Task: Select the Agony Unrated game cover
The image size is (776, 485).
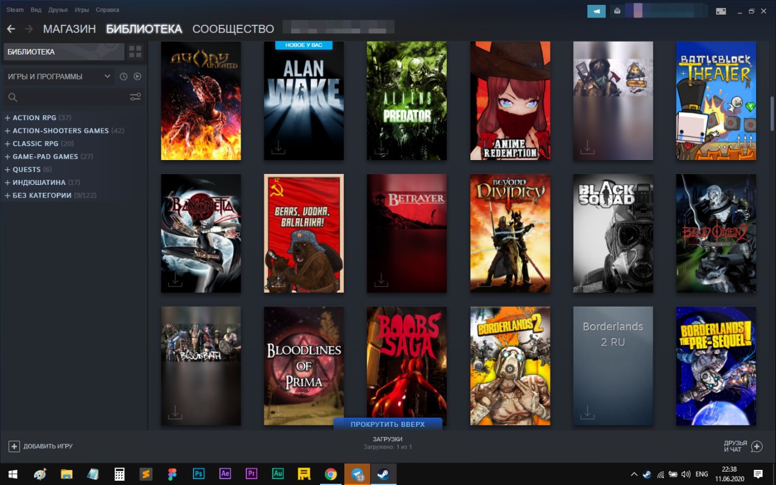Action: point(201,101)
